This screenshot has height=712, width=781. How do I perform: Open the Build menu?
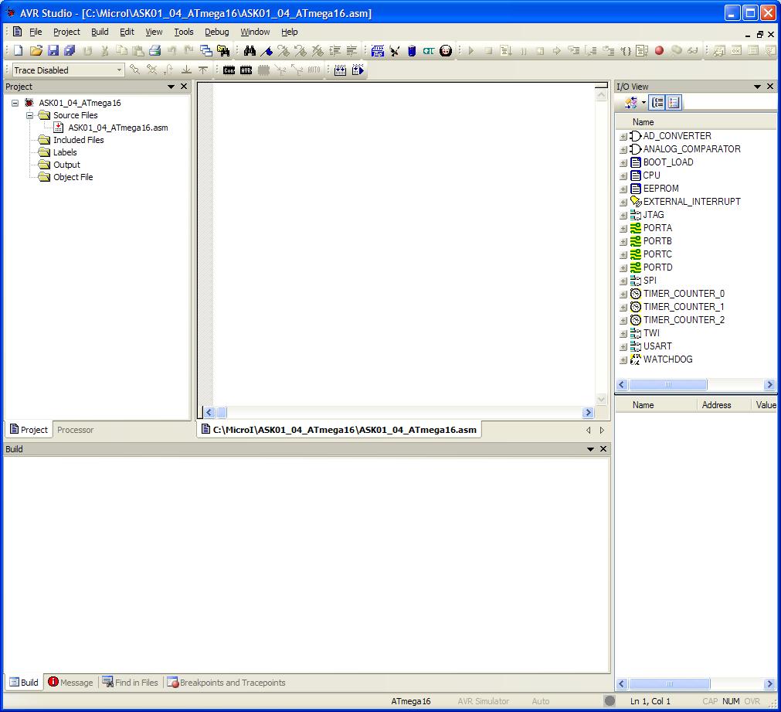click(x=100, y=32)
